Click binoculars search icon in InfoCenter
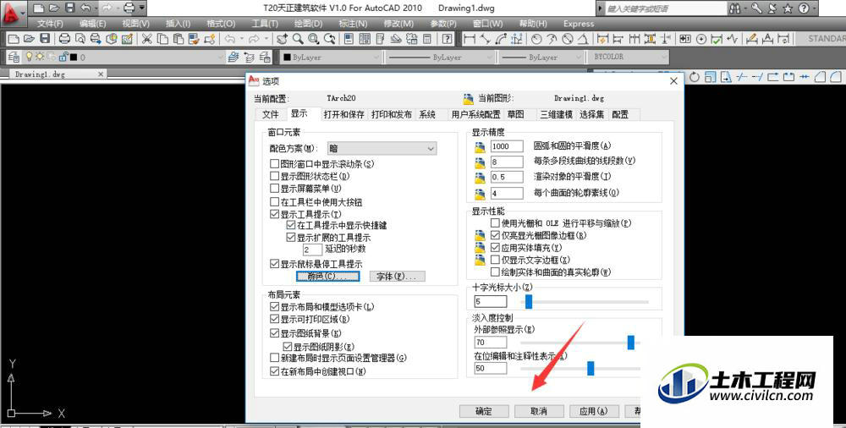The height and width of the screenshot is (428, 846). coord(735,8)
